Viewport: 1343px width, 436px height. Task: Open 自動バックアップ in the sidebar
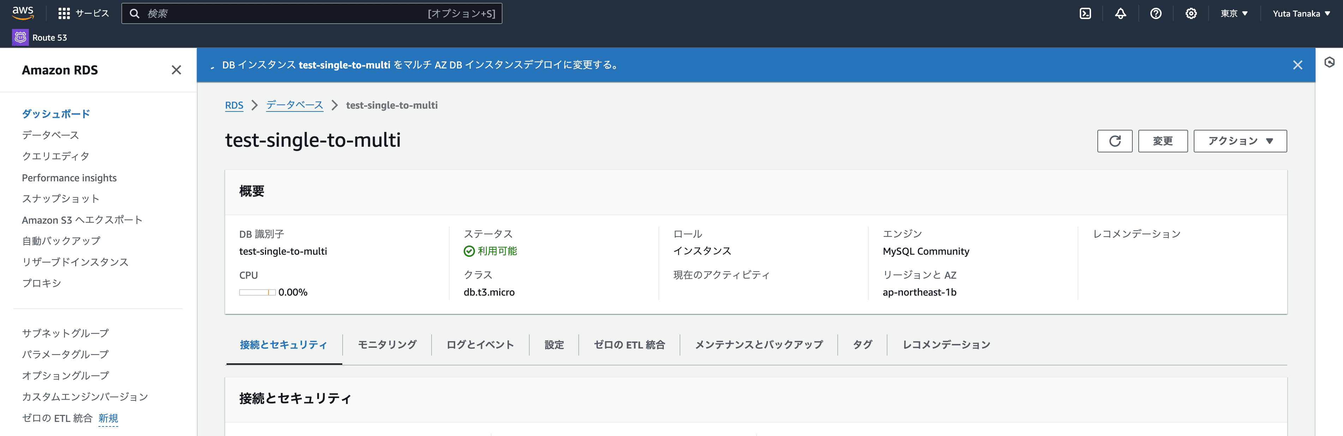click(61, 241)
